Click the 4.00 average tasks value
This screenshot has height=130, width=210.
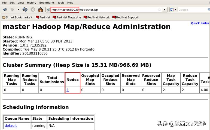pos(204,90)
